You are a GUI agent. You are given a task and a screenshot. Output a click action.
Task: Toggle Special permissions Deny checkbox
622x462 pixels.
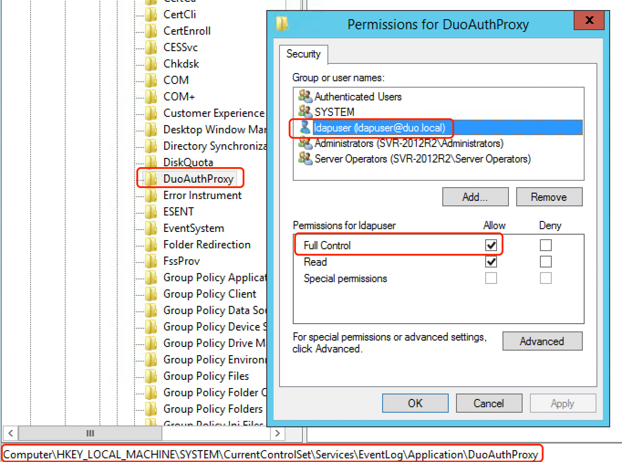[x=546, y=278]
